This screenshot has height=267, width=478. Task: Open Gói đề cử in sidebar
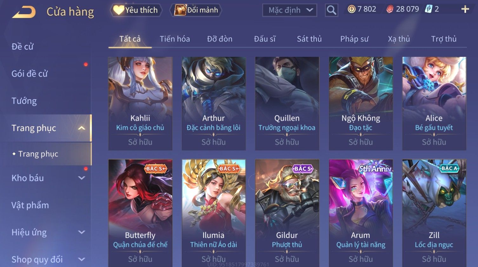tap(30, 74)
